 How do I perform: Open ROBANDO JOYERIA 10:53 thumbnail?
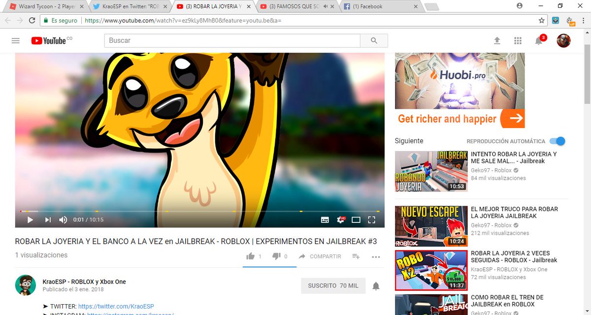point(431,171)
